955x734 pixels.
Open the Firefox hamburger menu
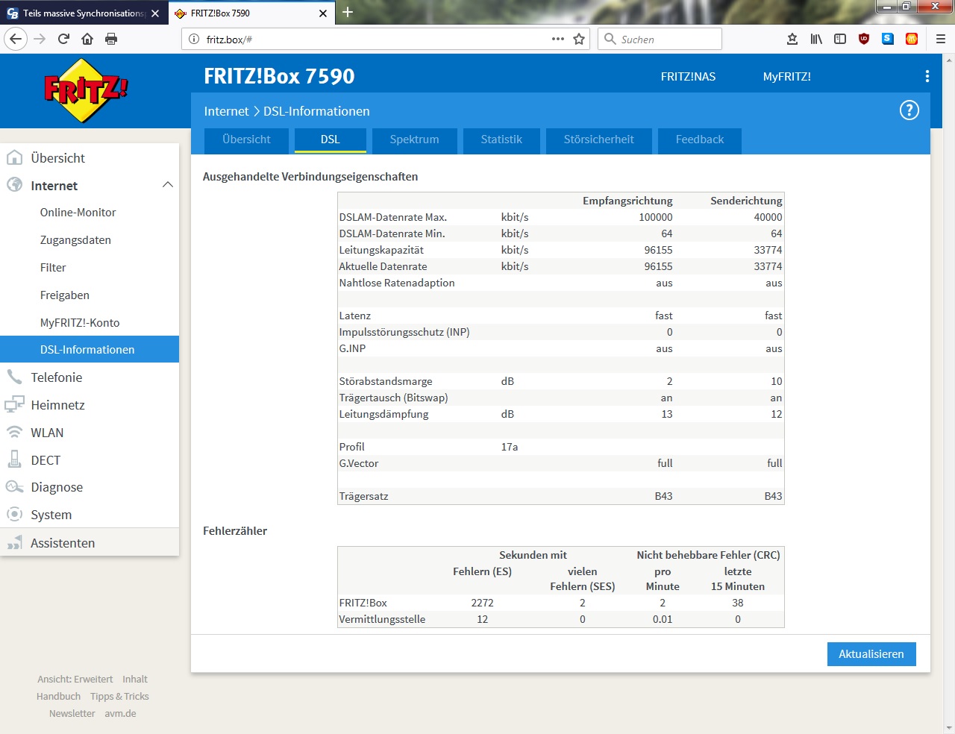[x=941, y=39]
